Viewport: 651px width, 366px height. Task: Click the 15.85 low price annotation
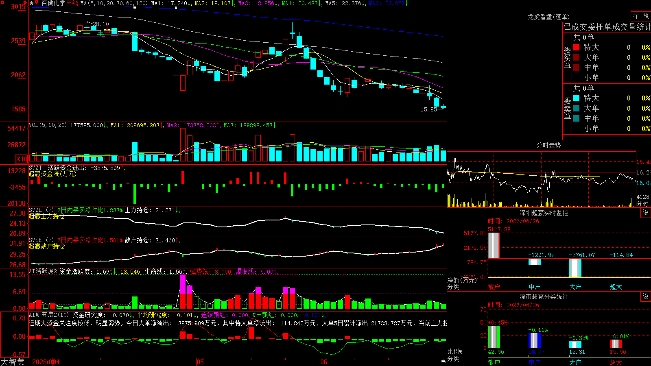pos(429,109)
